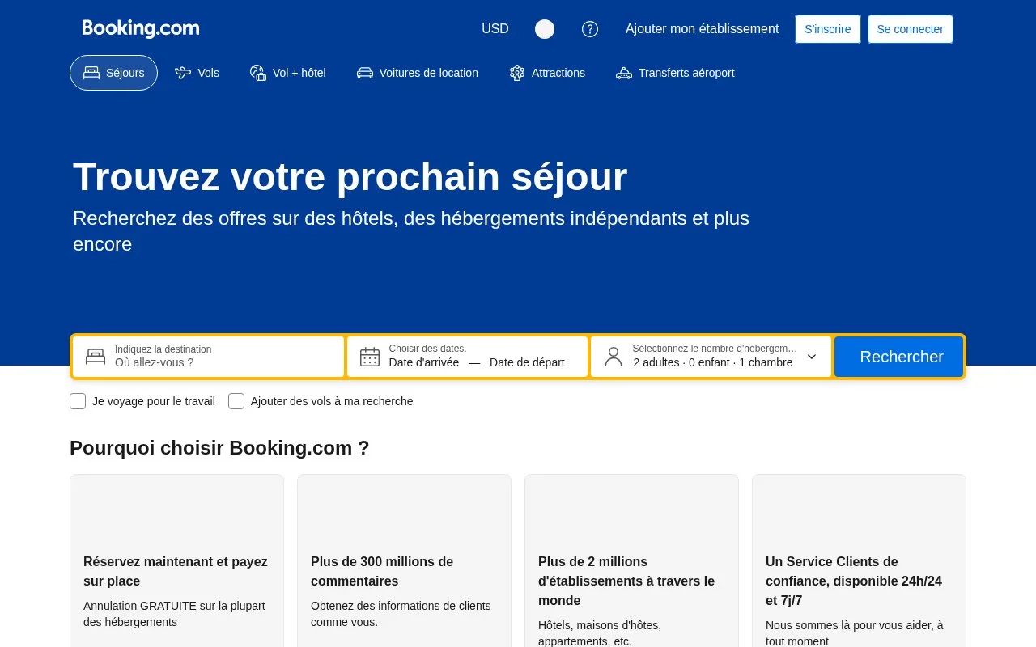Click Plus de 2 millions d'établissements card

[631, 560]
